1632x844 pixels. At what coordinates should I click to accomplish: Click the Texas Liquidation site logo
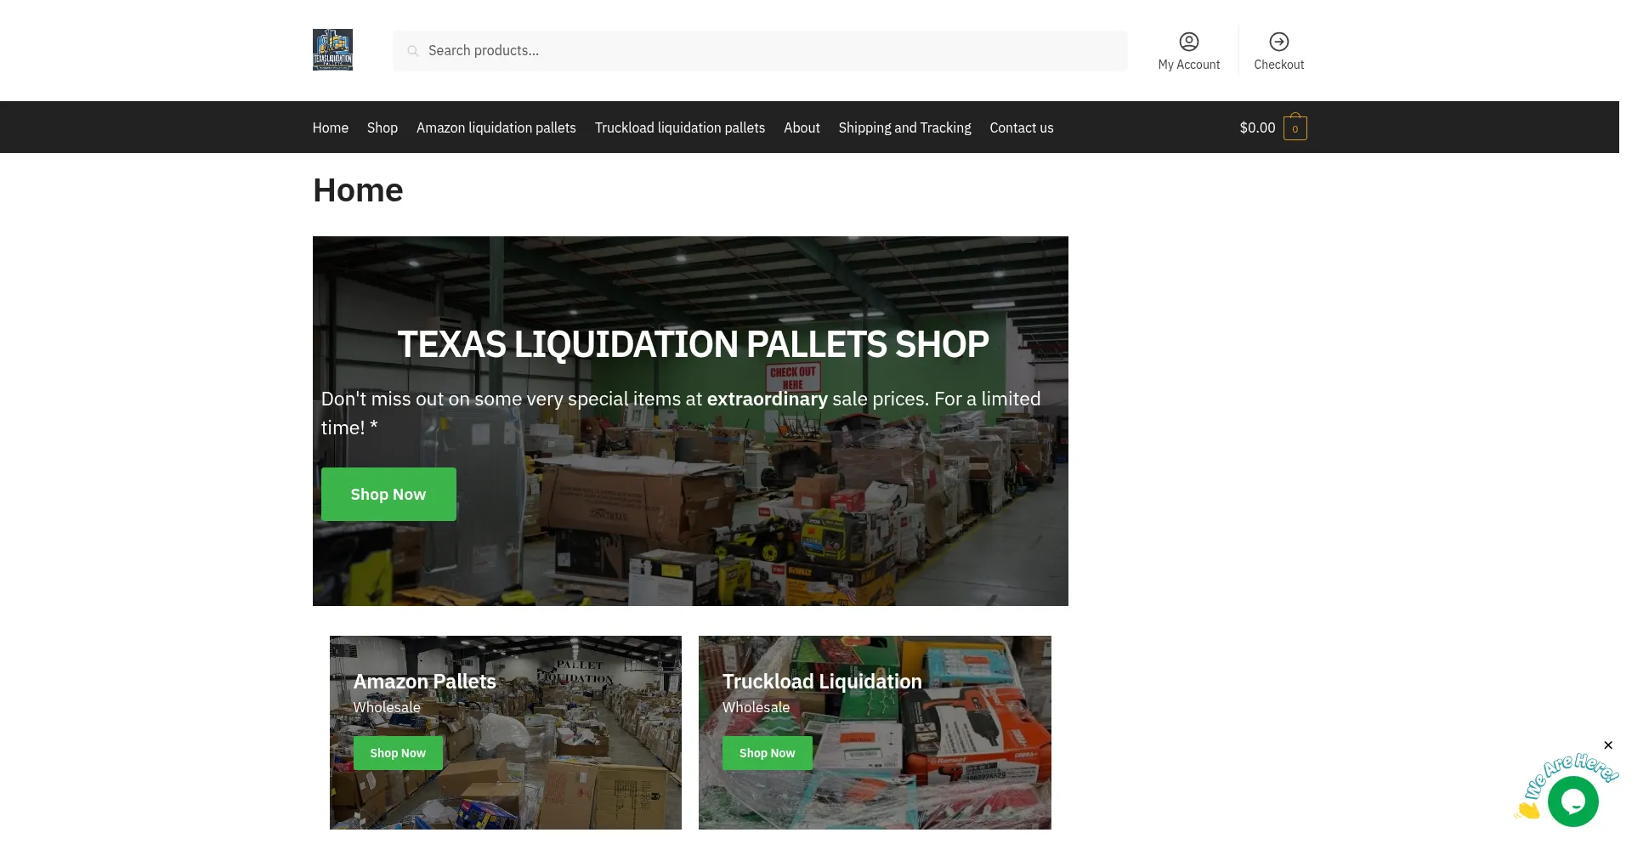click(x=332, y=50)
